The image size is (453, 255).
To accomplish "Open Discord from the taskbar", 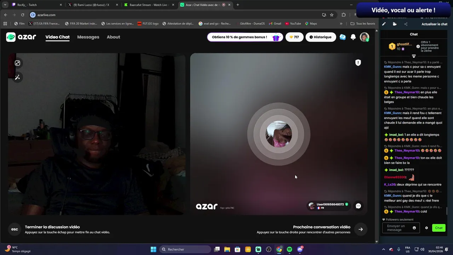I will pyautogui.click(x=300, y=249).
